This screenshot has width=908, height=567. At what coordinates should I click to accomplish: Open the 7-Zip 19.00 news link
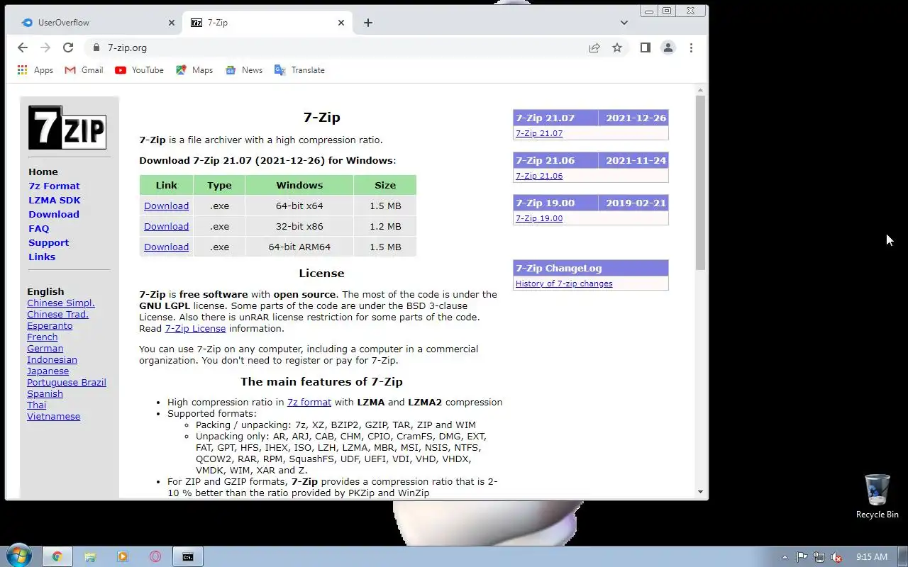(539, 218)
